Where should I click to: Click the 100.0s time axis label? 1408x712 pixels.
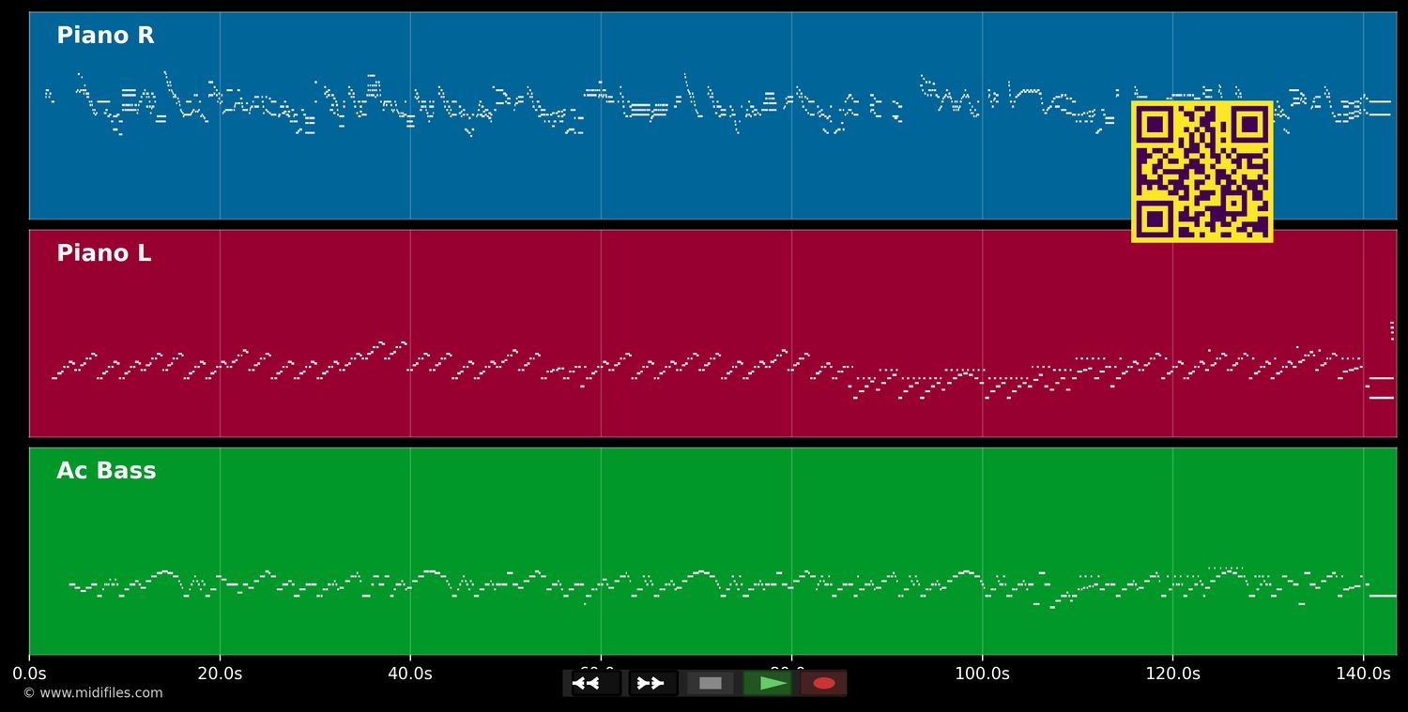tap(982, 674)
